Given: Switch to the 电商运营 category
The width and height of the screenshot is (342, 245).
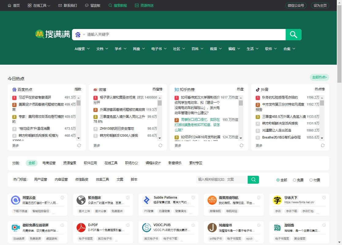Looking at the screenshot, I should pyautogui.click(x=49, y=163).
